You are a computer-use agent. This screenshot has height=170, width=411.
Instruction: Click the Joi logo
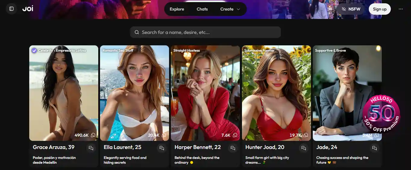pyautogui.click(x=28, y=9)
